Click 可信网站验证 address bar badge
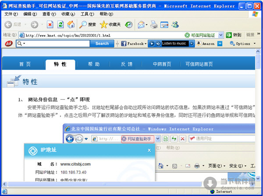 tap(200, 35)
